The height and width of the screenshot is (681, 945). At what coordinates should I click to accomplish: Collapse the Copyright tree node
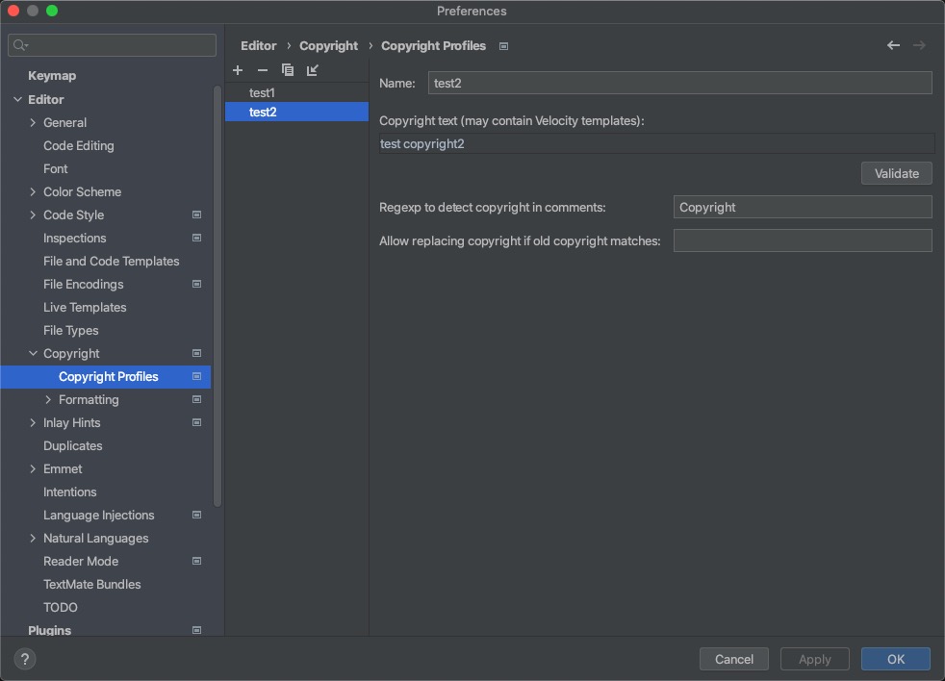[x=33, y=353]
